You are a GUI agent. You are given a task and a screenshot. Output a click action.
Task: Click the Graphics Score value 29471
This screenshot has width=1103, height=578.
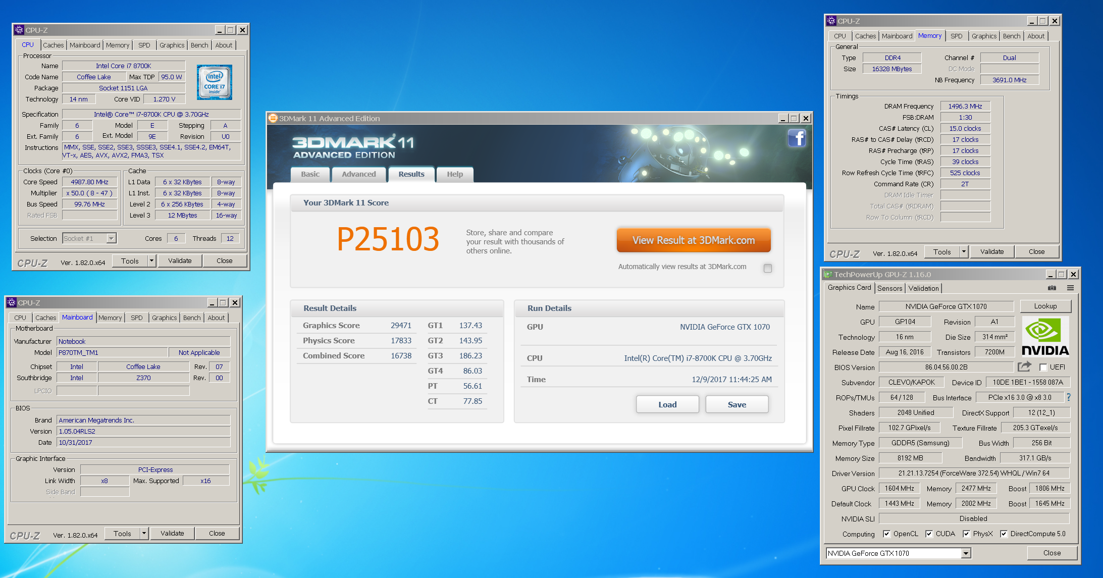(401, 326)
